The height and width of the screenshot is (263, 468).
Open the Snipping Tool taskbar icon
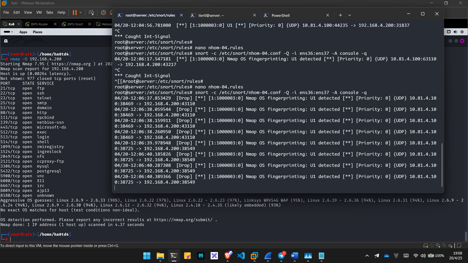[x=214, y=256]
